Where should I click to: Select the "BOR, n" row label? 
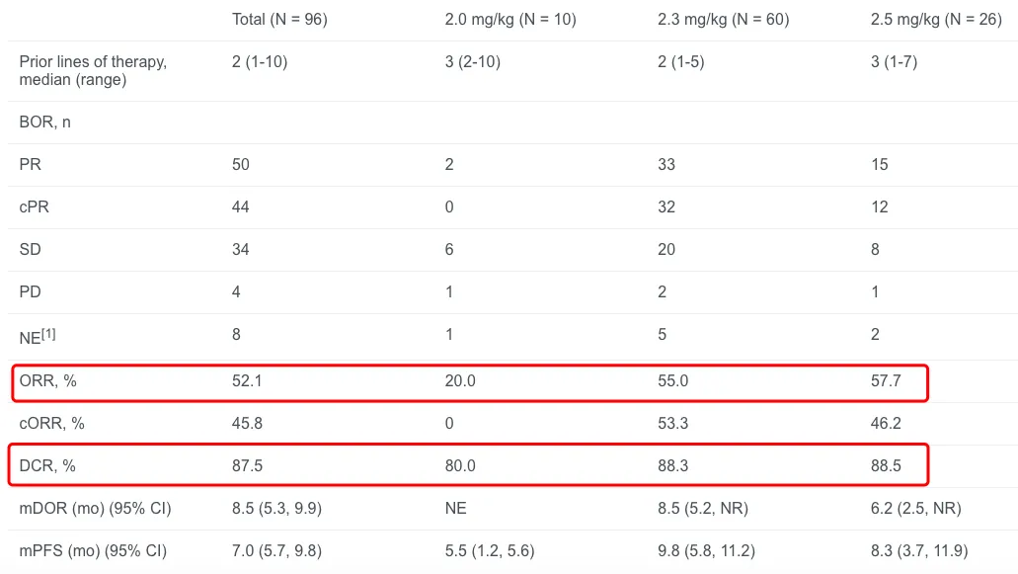coord(44,123)
